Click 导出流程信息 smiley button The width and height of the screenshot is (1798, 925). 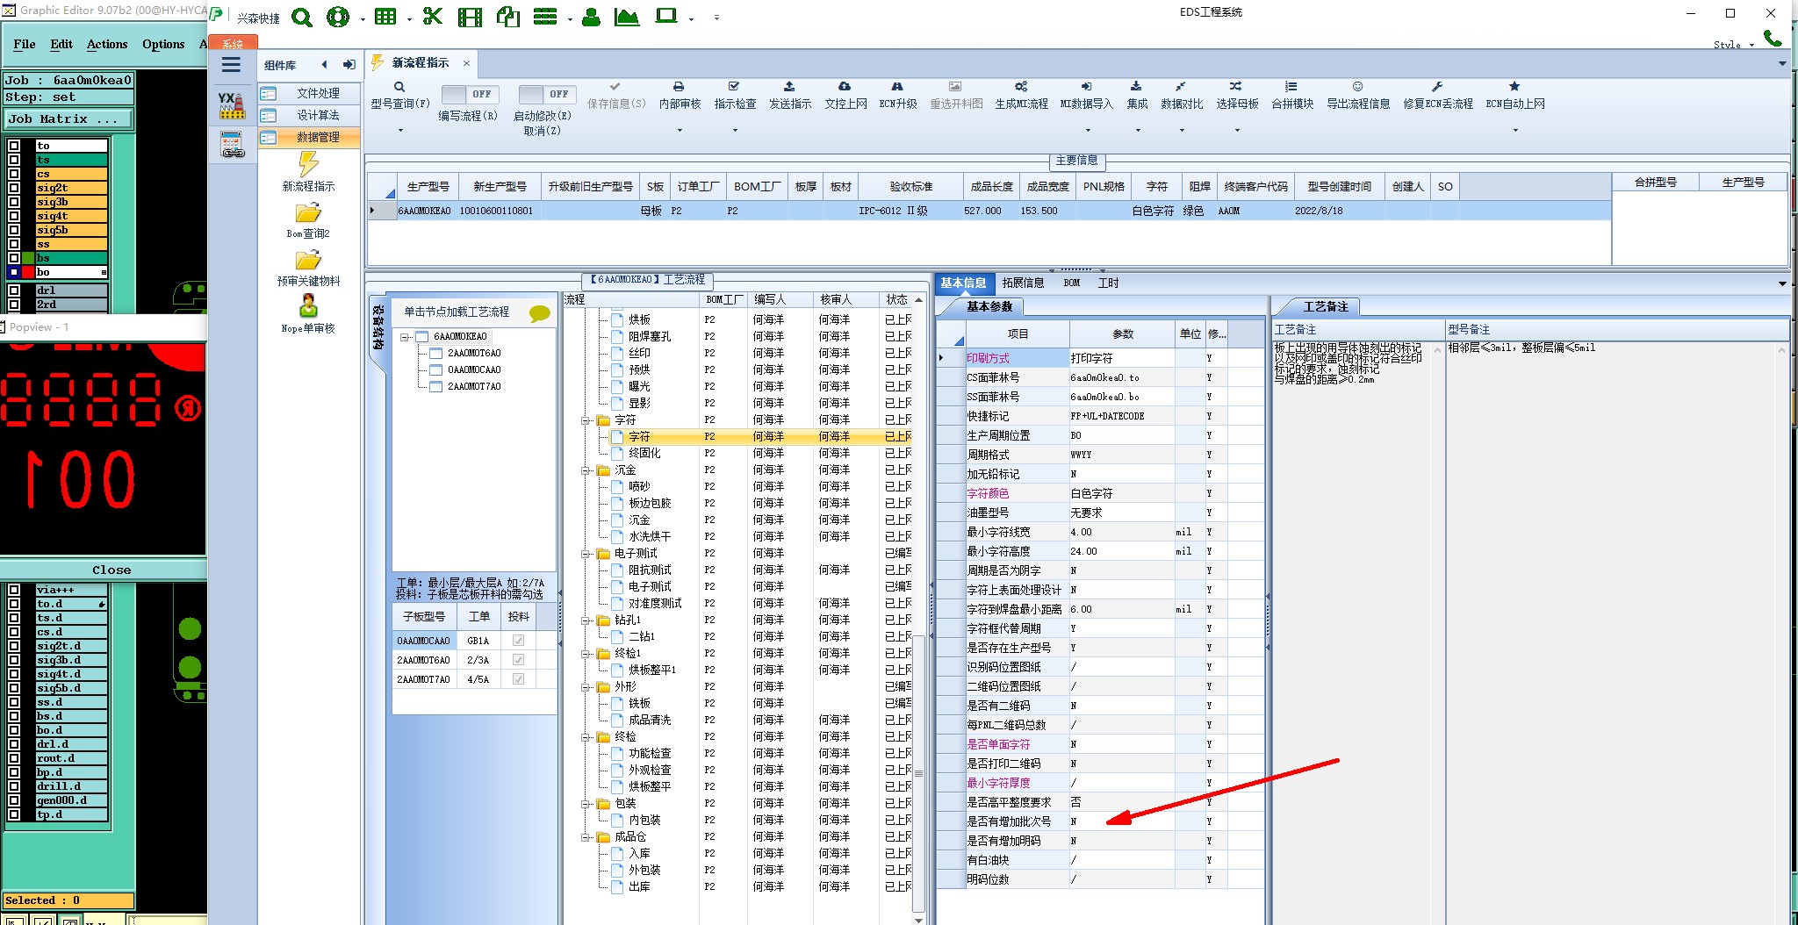(x=1358, y=96)
